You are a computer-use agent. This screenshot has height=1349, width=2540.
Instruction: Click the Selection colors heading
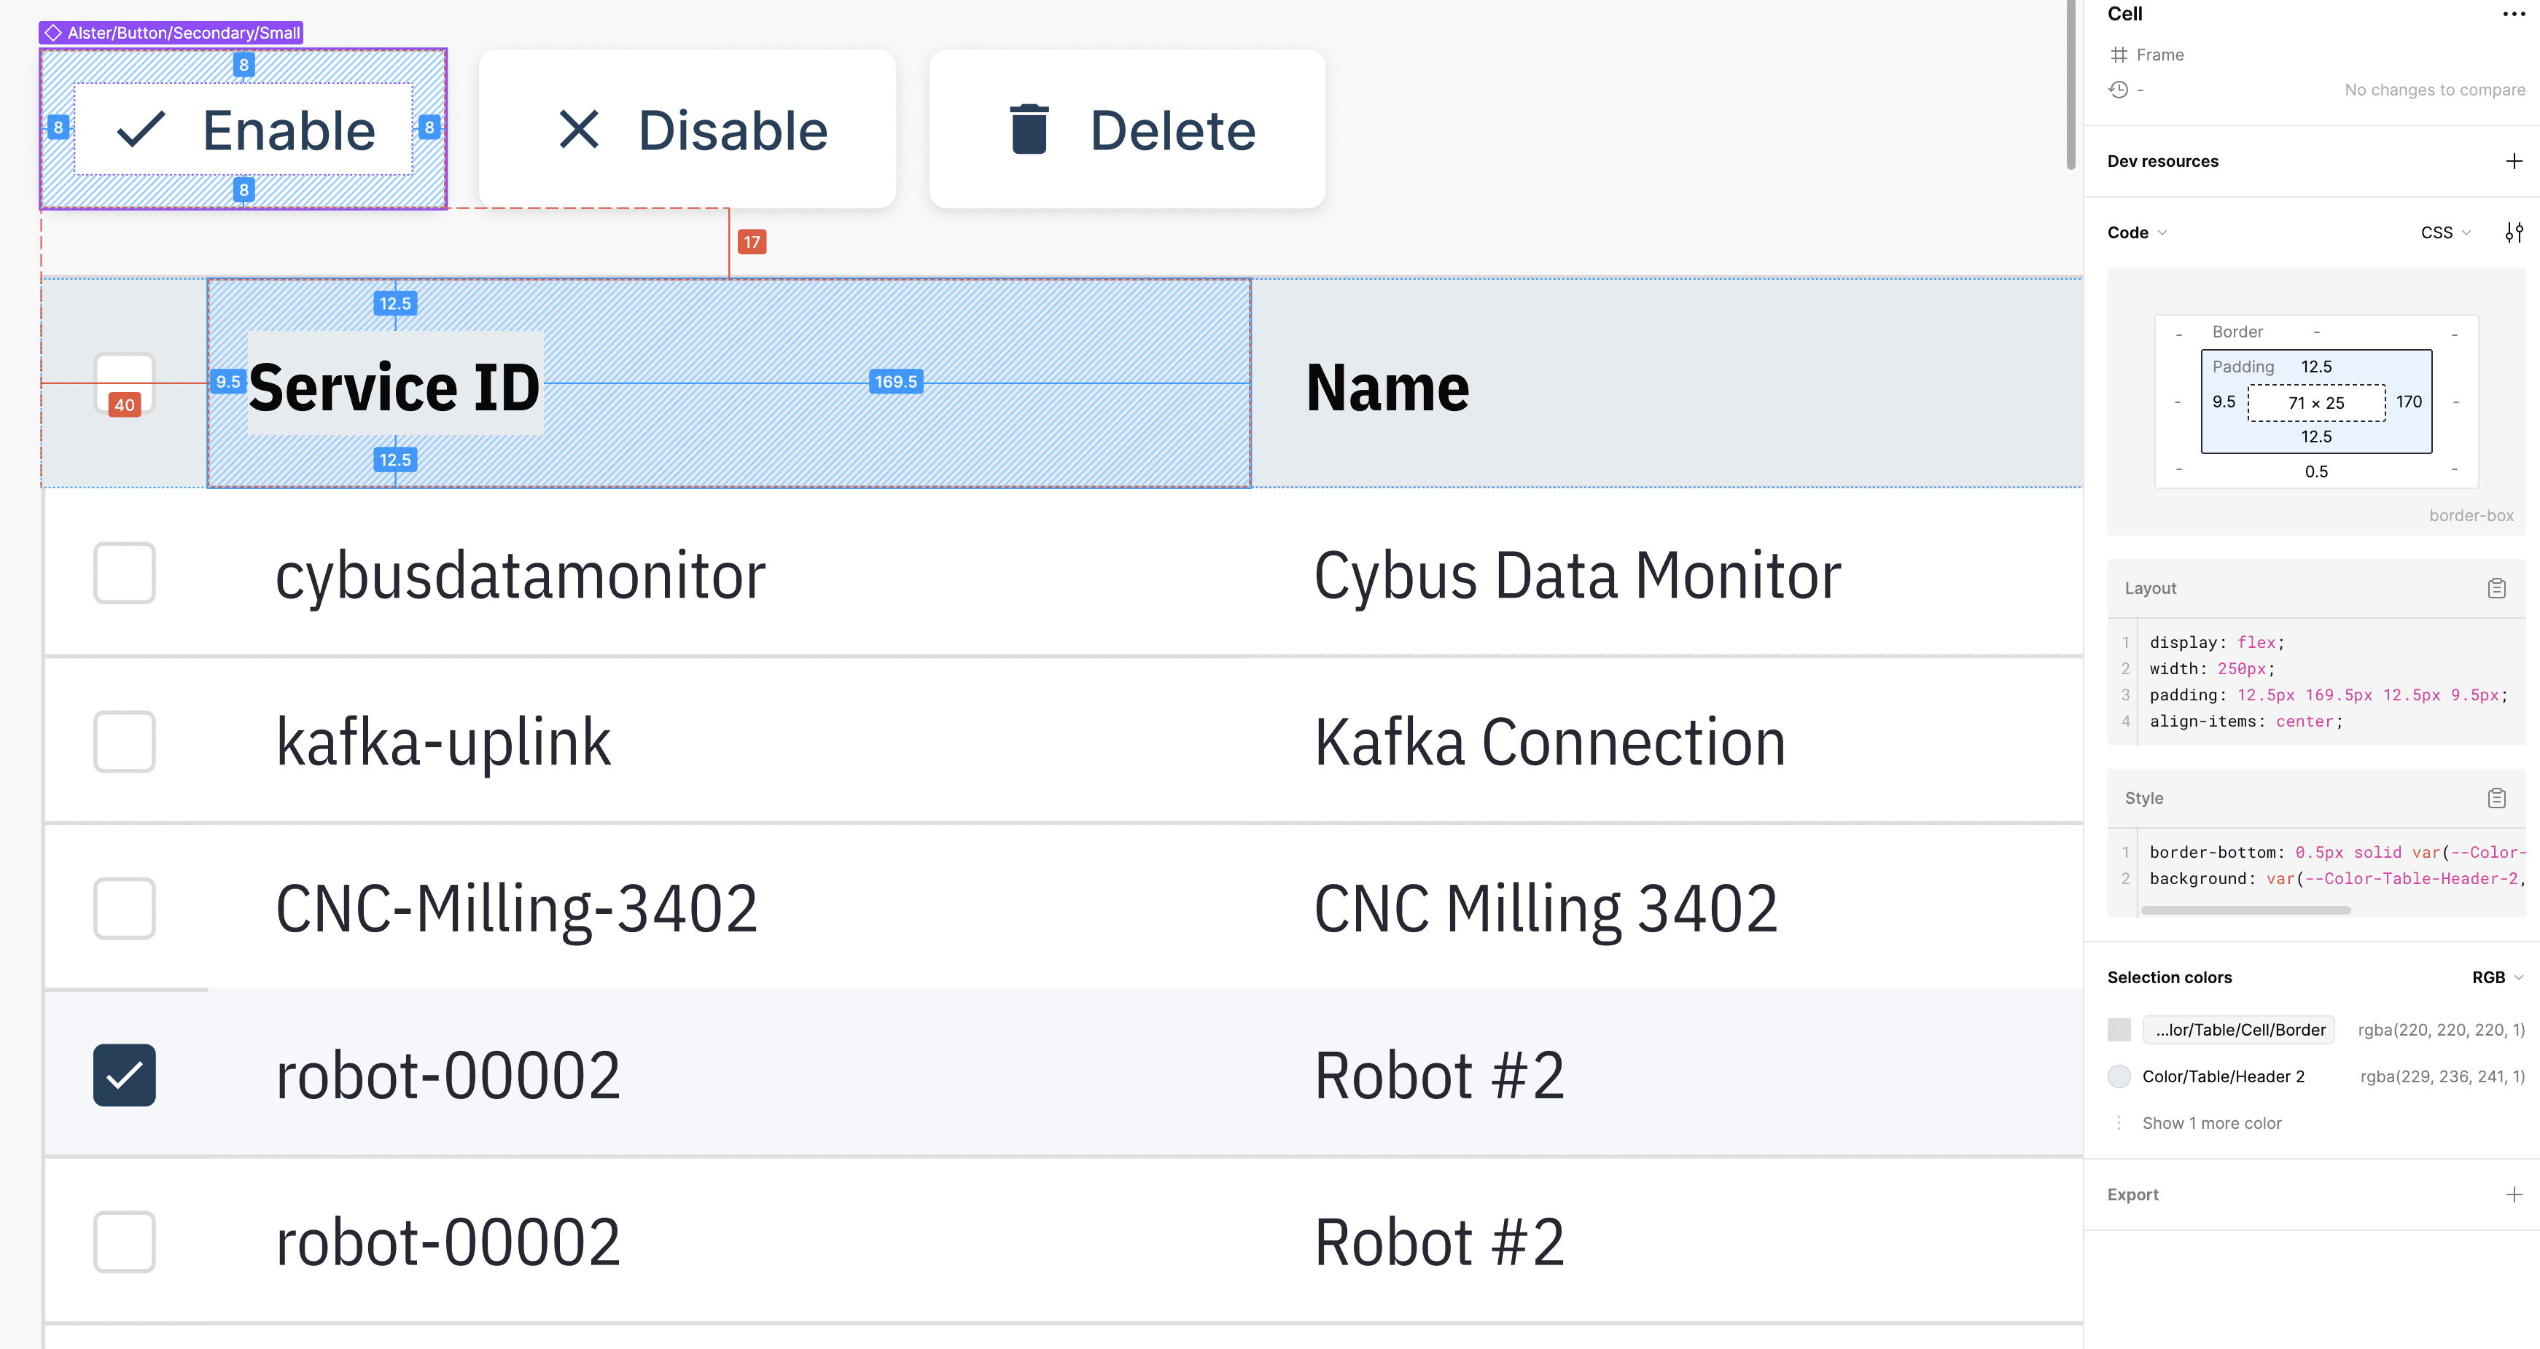[2169, 977]
